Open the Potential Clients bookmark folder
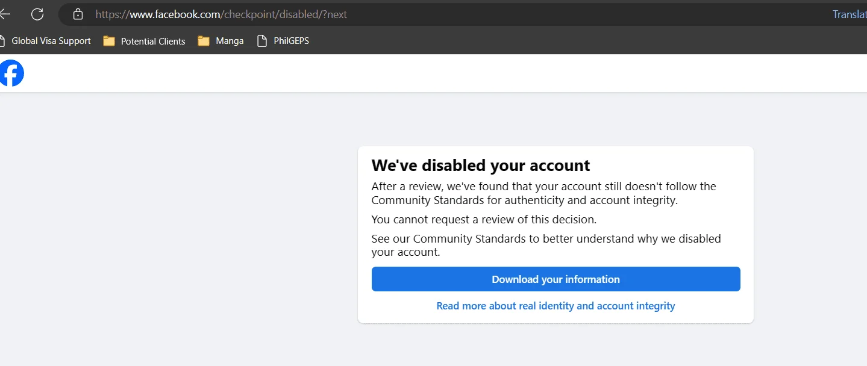 [x=144, y=41]
